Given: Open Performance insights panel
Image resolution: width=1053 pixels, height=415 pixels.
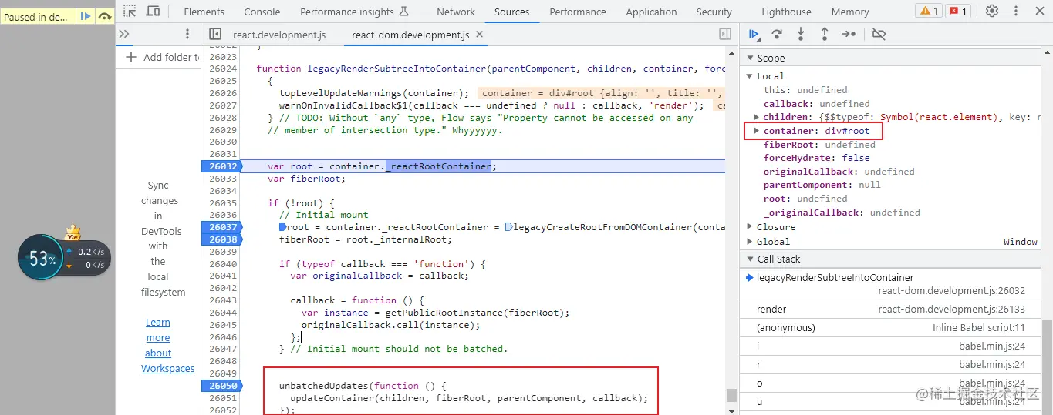Looking at the screenshot, I should coord(355,12).
